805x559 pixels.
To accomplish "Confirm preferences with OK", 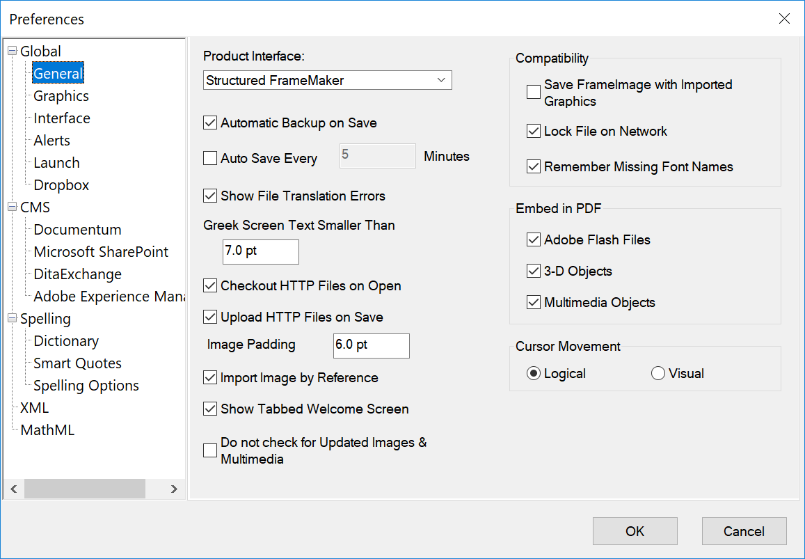I will coord(634,530).
